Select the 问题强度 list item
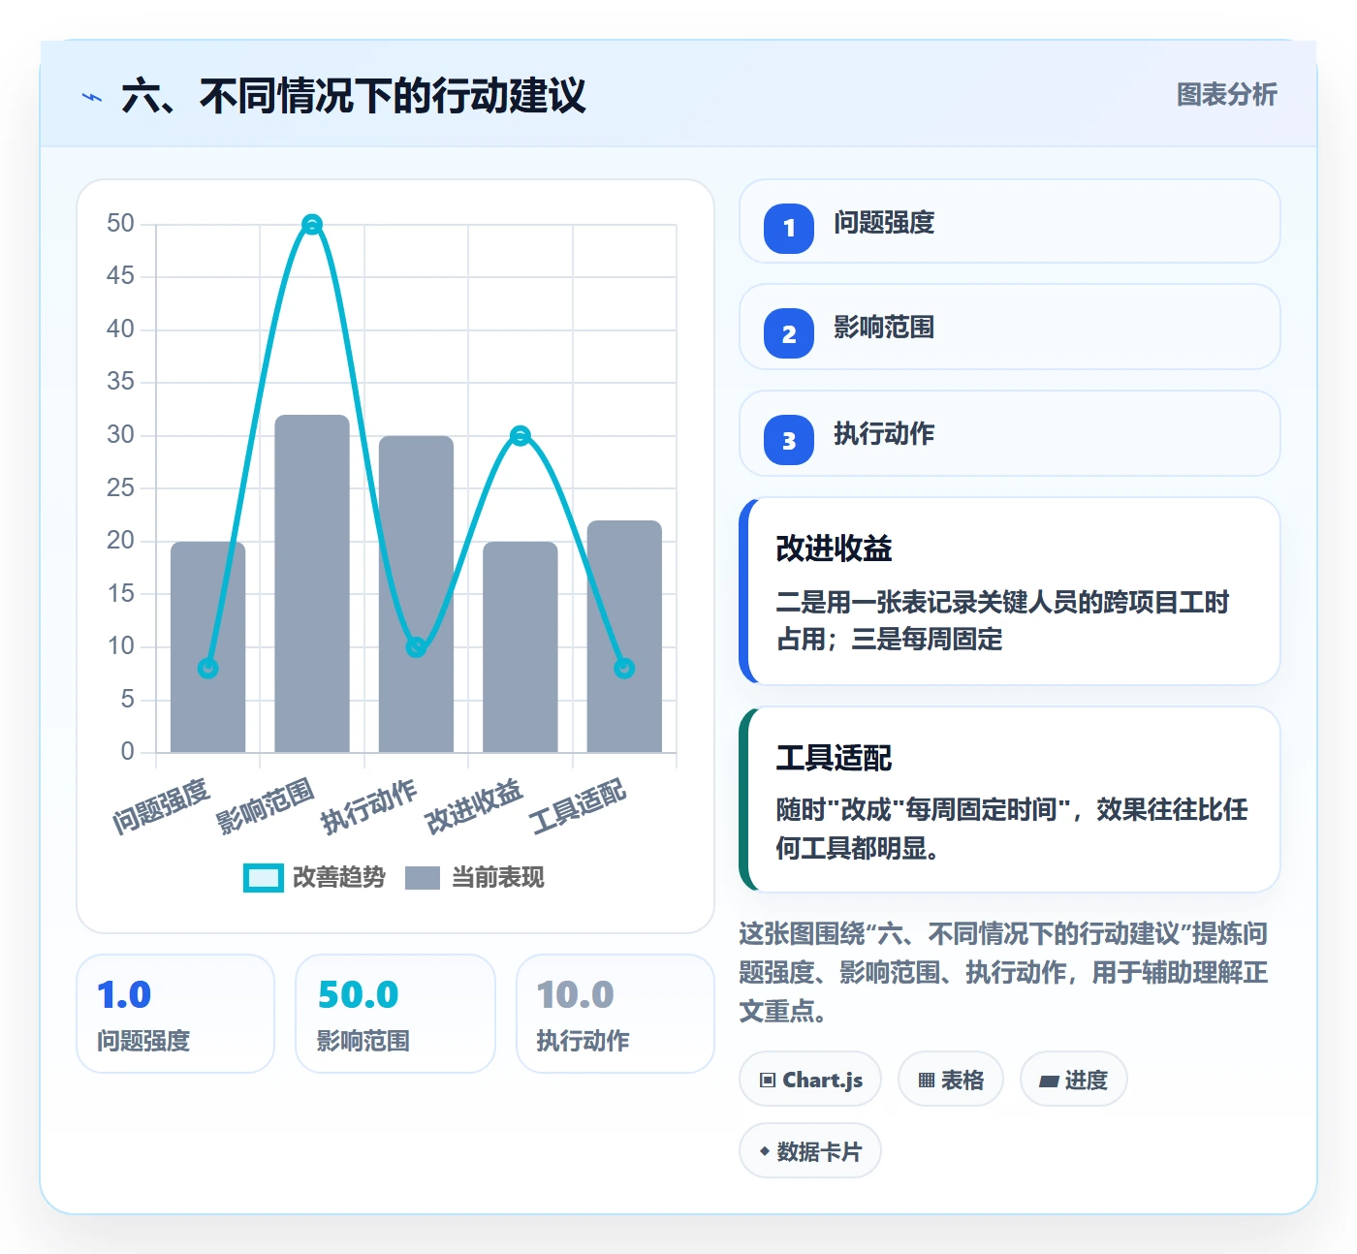Screen dimensions: 1357x1254 click(x=1009, y=221)
